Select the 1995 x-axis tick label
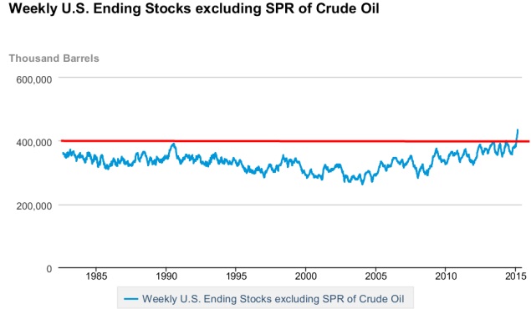The width and height of the screenshot is (531, 309). (236, 276)
